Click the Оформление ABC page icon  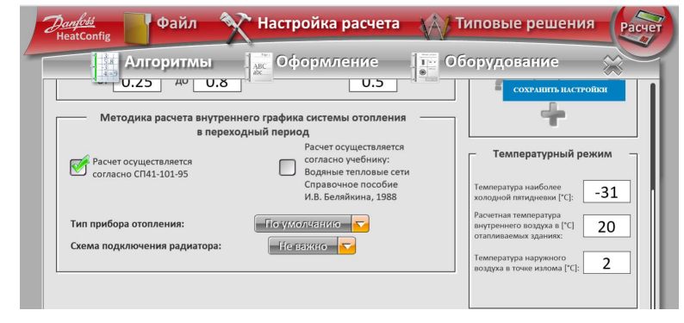[x=258, y=67]
